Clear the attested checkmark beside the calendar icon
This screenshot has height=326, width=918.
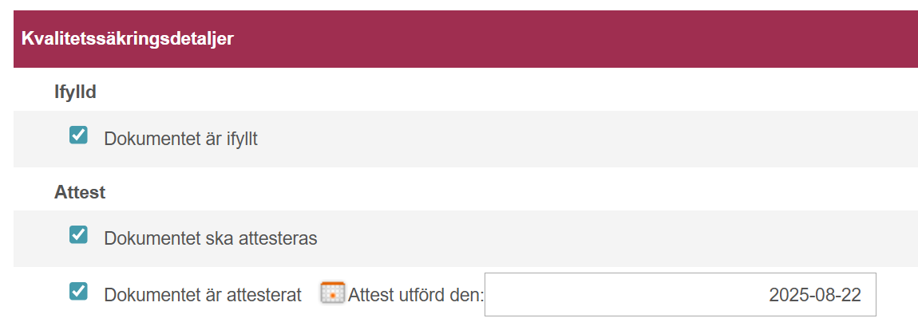click(78, 291)
